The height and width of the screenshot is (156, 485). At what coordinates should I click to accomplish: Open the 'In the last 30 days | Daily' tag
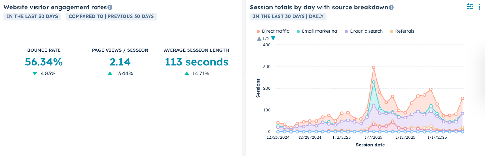pyautogui.click(x=288, y=16)
